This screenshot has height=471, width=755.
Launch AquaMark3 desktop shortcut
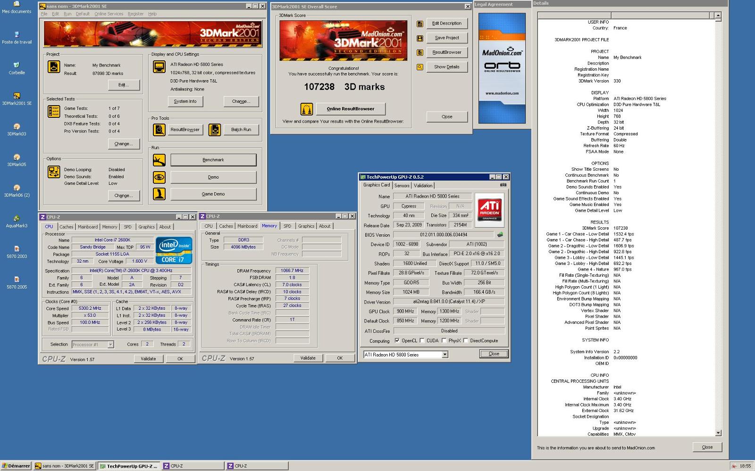click(x=17, y=221)
